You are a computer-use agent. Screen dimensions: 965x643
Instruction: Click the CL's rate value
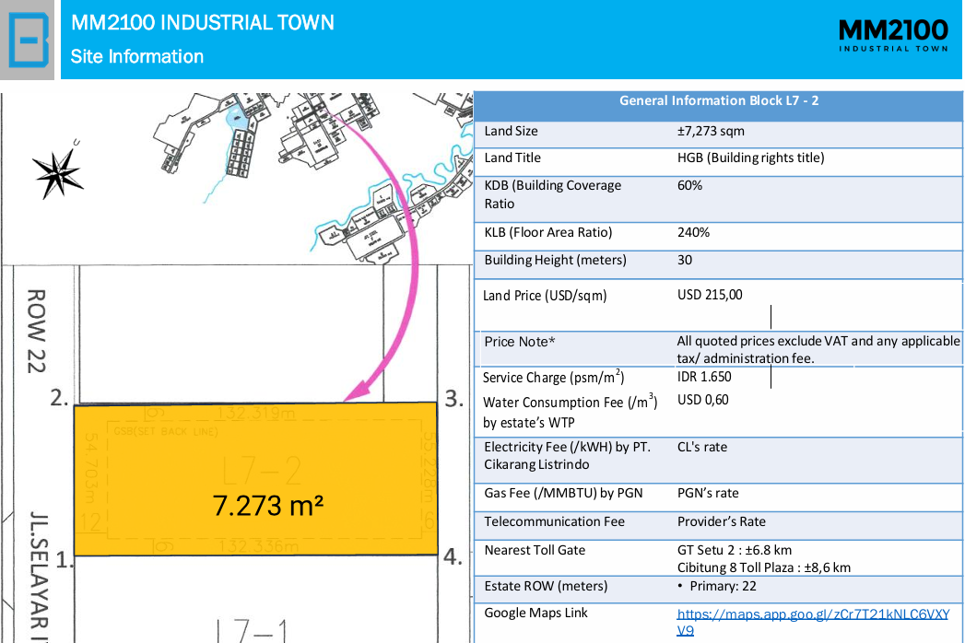tap(702, 447)
